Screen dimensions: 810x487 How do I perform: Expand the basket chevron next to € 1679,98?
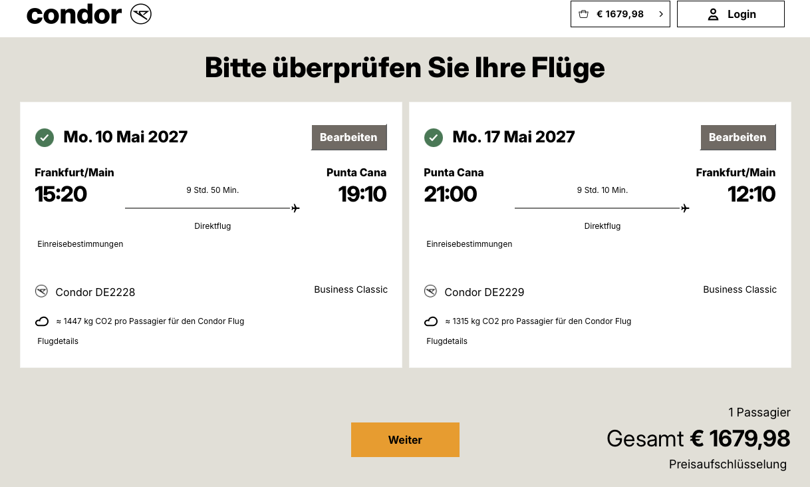660,14
